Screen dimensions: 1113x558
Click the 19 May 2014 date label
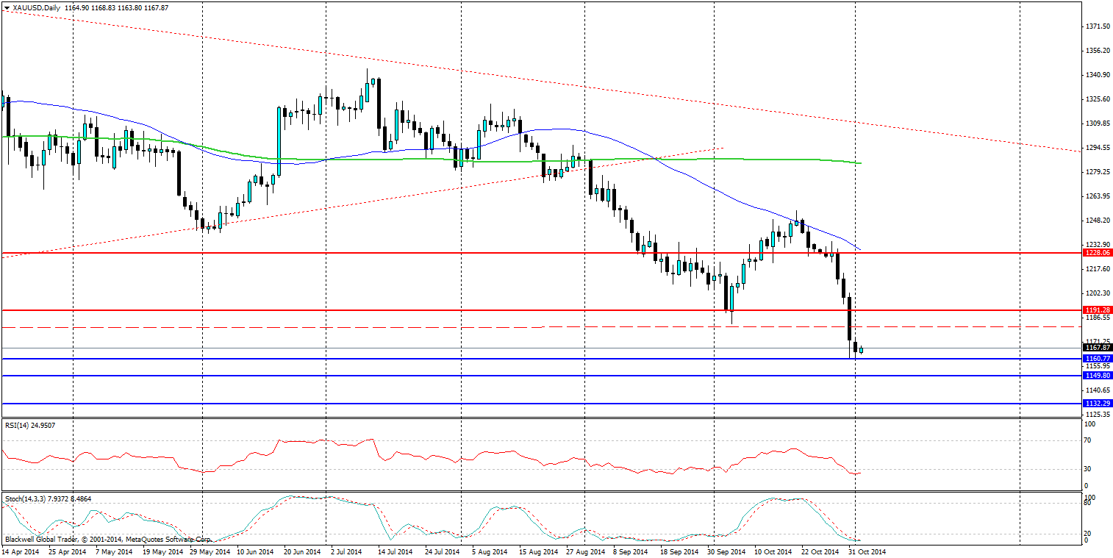point(162,551)
